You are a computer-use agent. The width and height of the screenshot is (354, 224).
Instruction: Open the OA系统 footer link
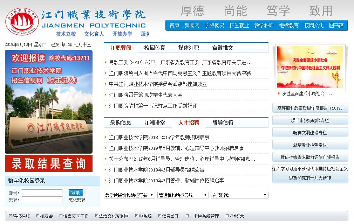pyautogui.click(x=145, y=216)
